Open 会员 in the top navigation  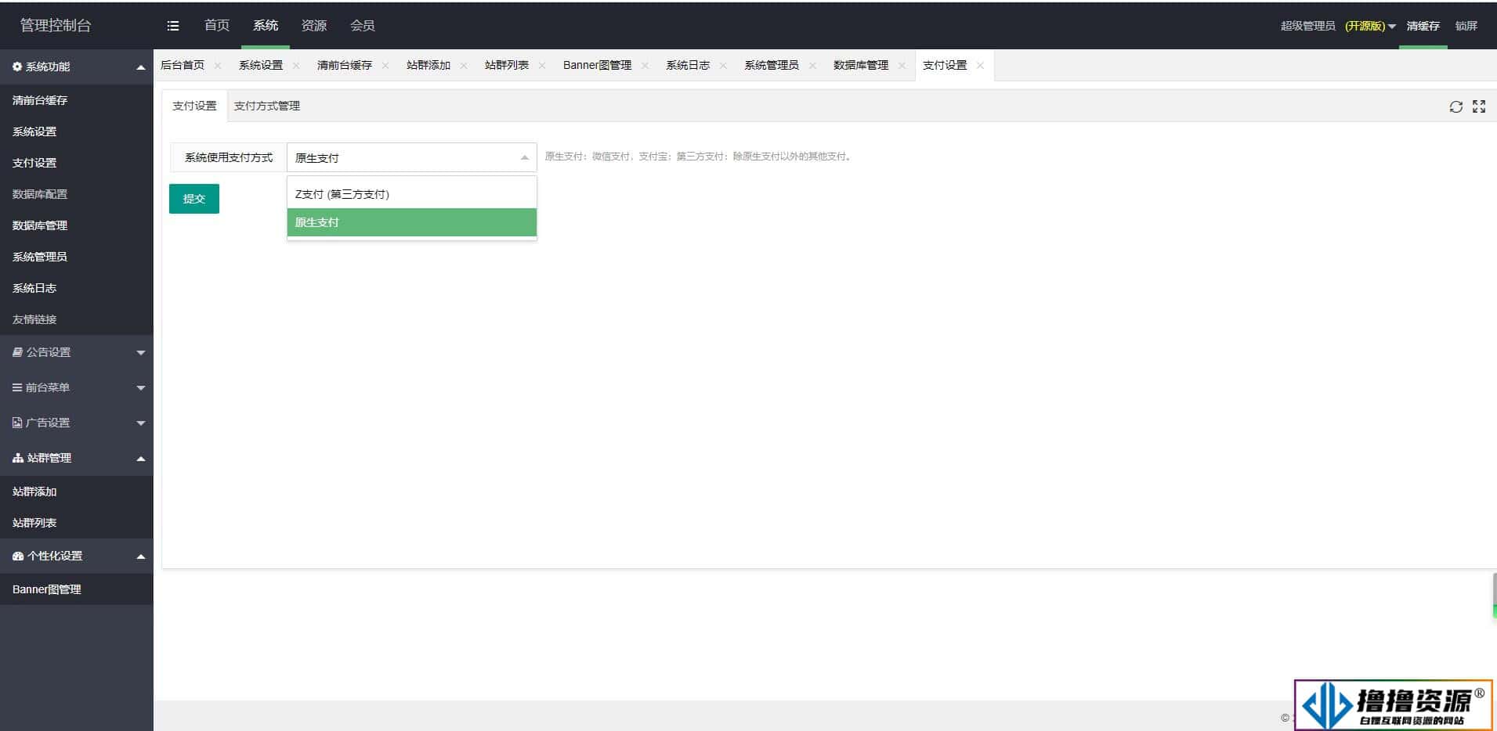coord(363,26)
